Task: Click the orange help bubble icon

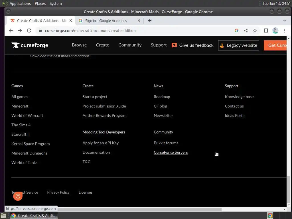Action: [x=18, y=196]
